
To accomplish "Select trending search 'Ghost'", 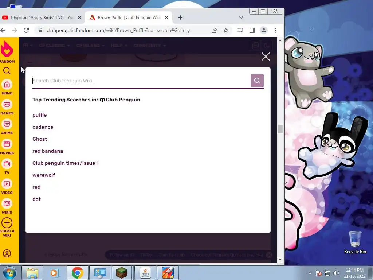I will coord(40,139).
